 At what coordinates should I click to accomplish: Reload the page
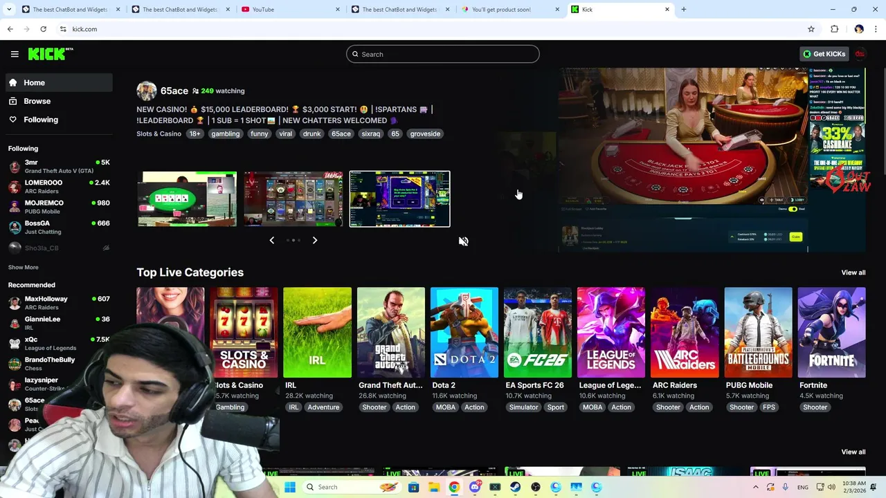pyautogui.click(x=43, y=29)
